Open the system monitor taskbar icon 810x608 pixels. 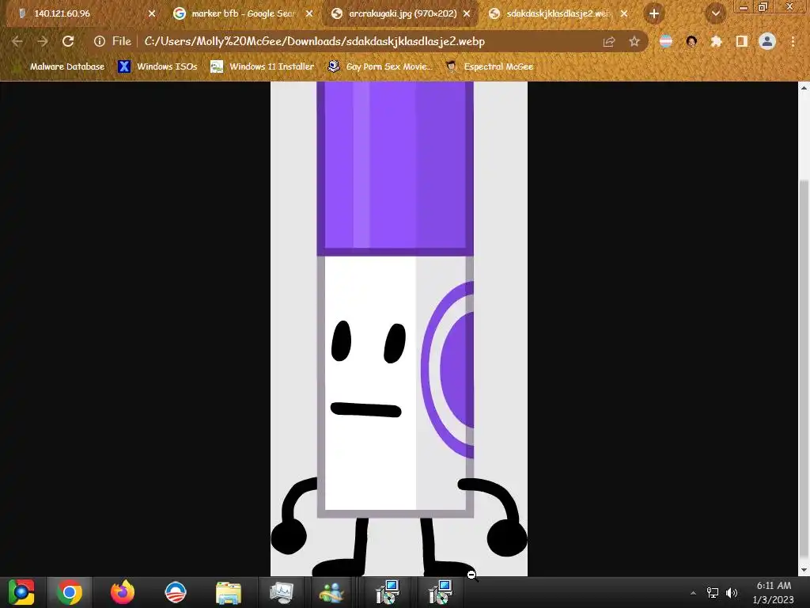[x=281, y=592]
